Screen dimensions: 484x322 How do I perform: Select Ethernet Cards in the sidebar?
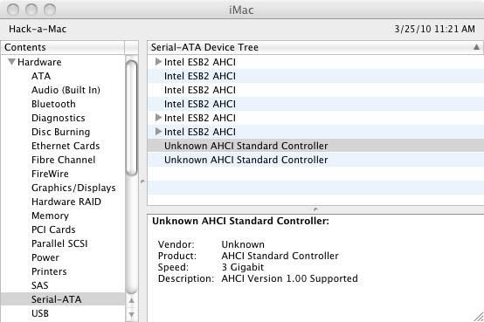point(66,146)
